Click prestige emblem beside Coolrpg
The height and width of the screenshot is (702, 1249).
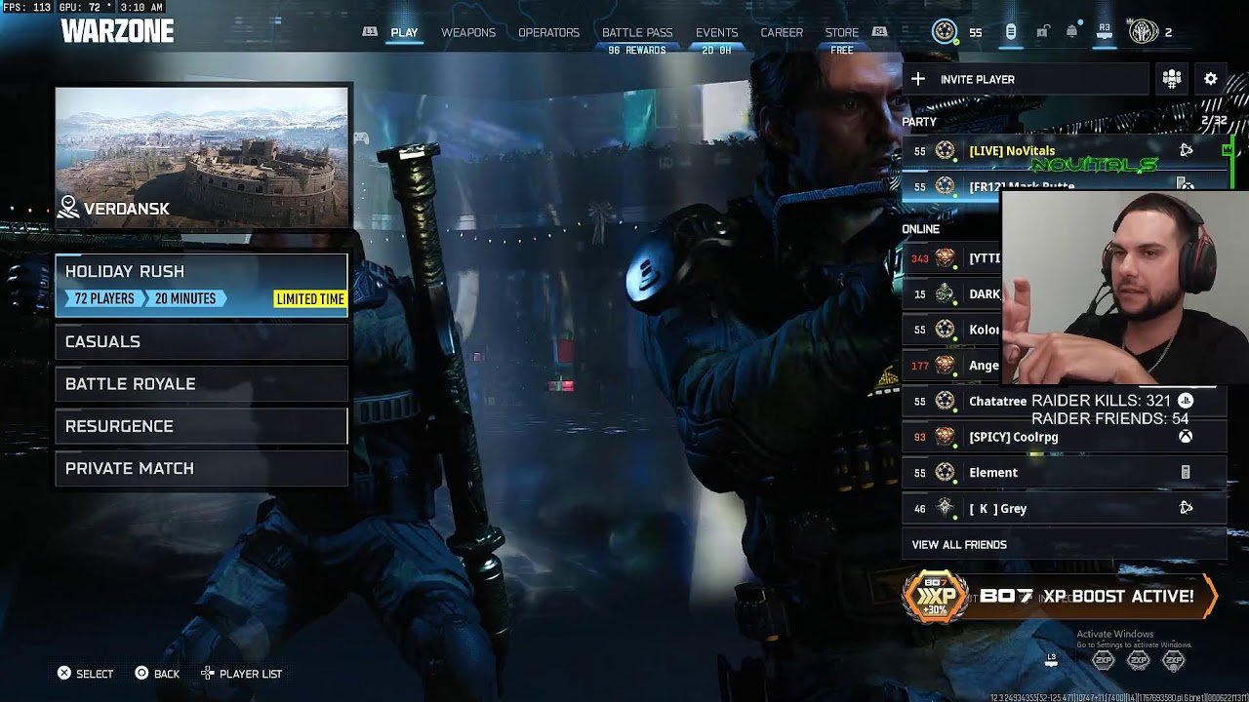[945, 437]
